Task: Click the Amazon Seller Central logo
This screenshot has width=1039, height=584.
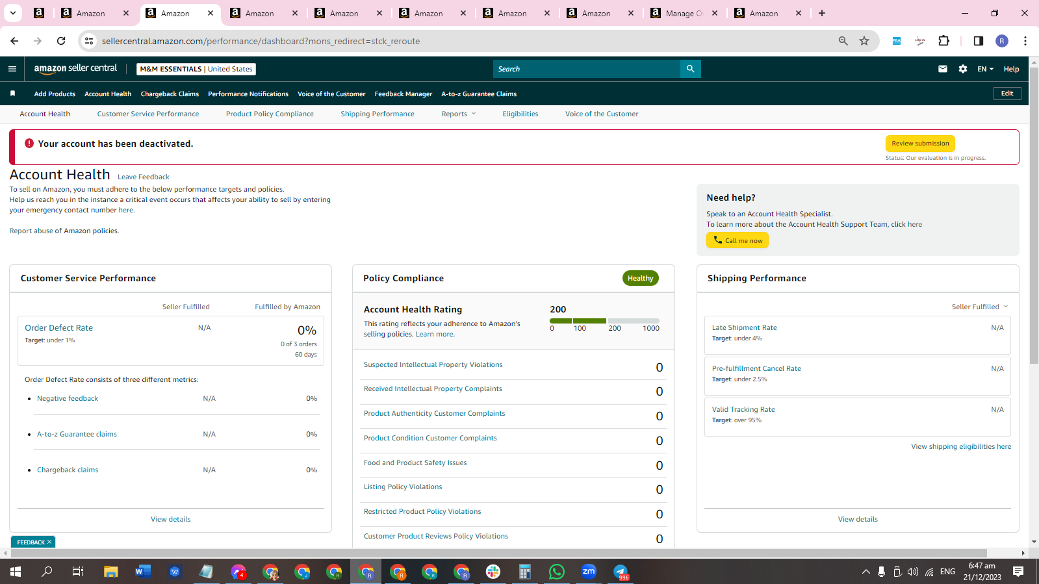Action: click(x=75, y=69)
